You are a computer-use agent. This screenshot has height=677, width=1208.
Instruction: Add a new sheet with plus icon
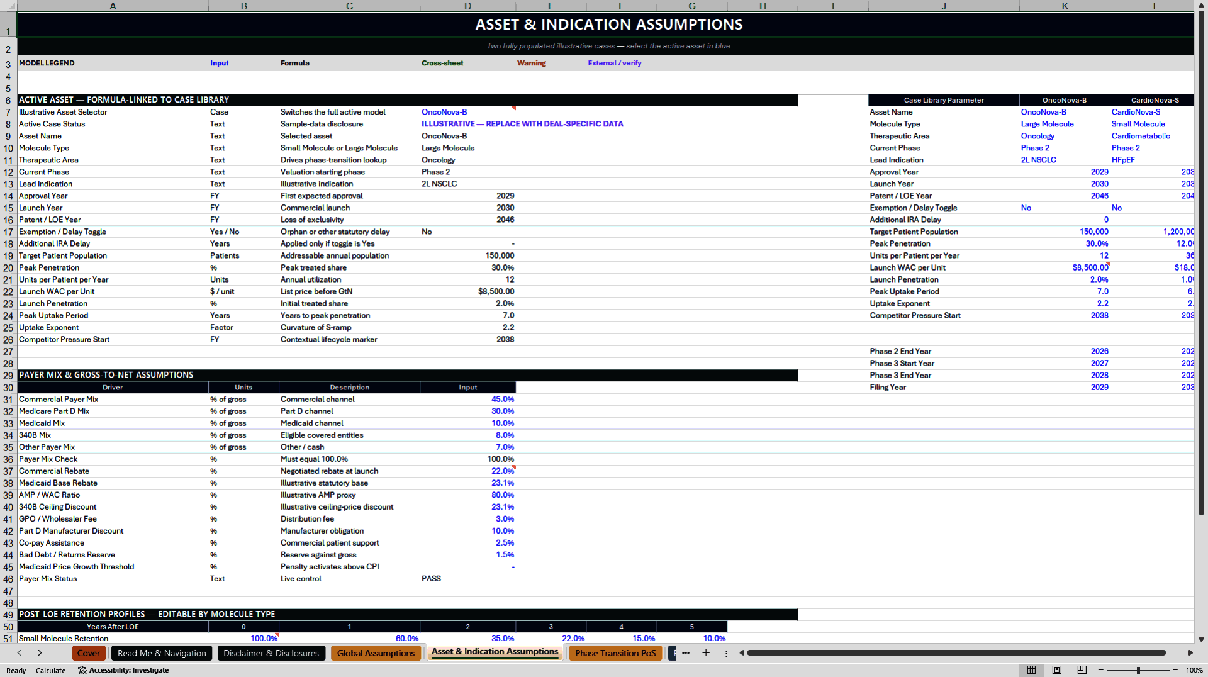point(706,653)
